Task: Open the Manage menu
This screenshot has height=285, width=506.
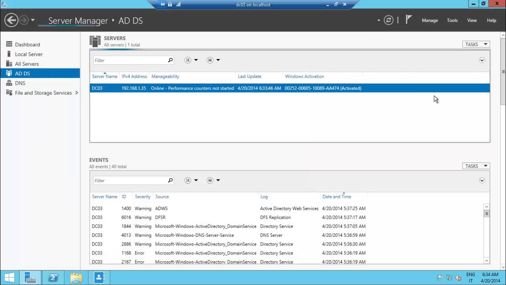Action: click(x=430, y=20)
